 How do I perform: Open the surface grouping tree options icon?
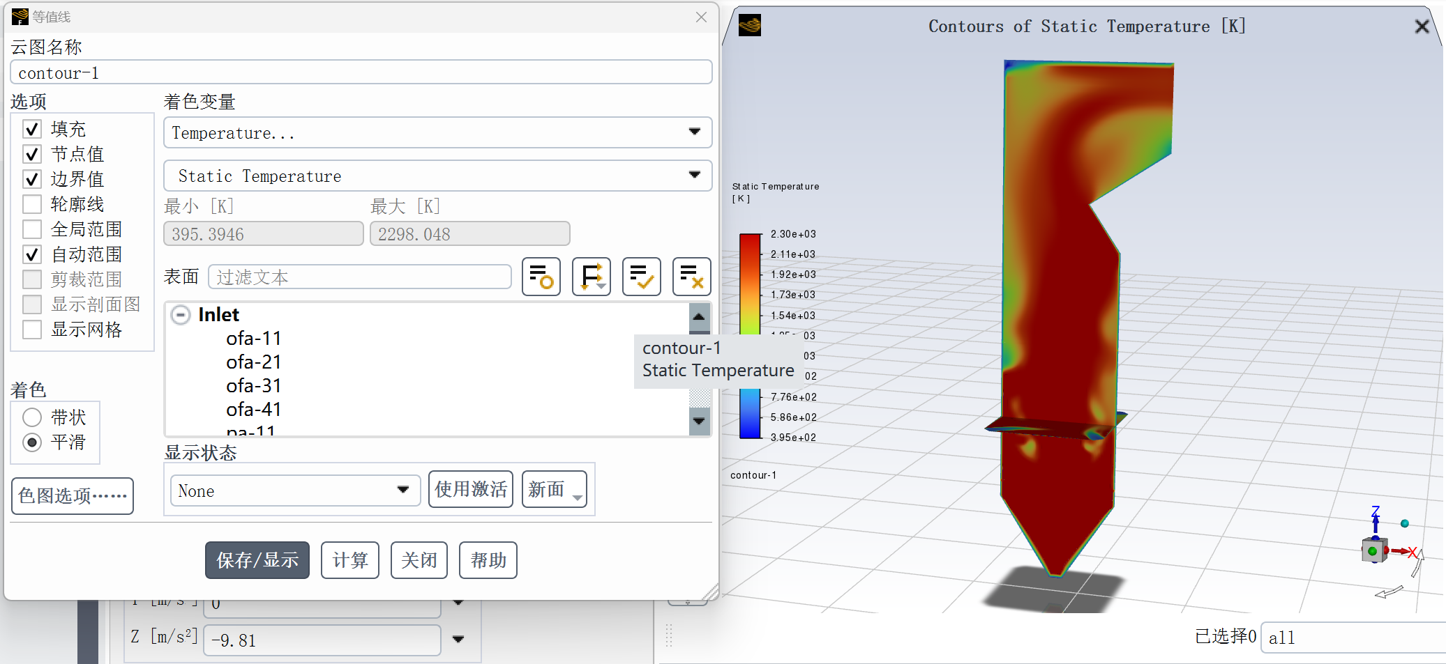tap(591, 277)
